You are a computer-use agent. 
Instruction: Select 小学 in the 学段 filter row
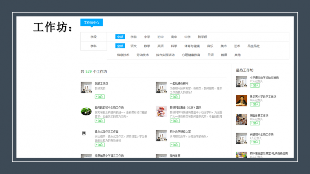point(147,37)
